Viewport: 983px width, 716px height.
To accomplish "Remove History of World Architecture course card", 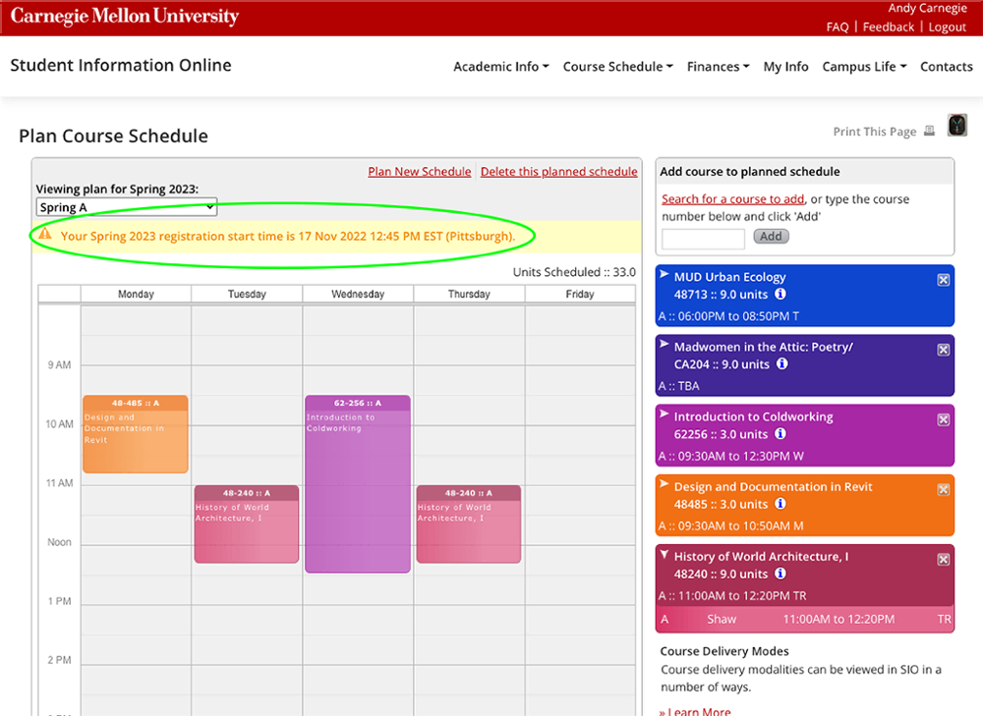I will (x=943, y=560).
